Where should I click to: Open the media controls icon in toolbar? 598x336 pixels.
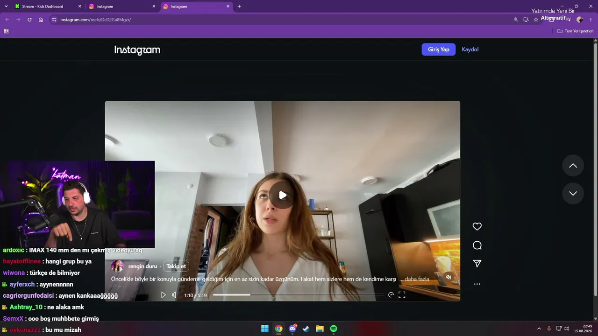coord(568,20)
